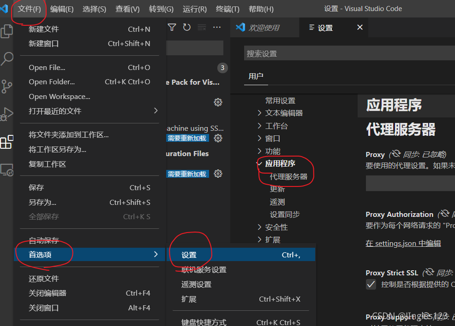Select 设置 in the preferences submenu

pyautogui.click(x=241, y=255)
